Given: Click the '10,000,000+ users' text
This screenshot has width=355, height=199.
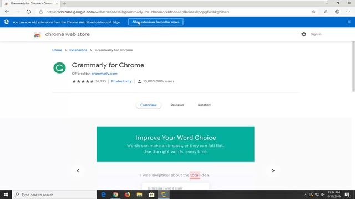Looking at the screenshot, I should (159, 81).
